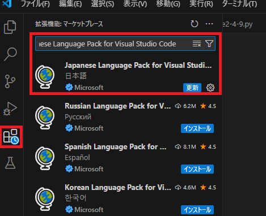This screenshot has width=266, height=216.
Task: Click the 日本語 description text
Action: pyautogui.click(x=76, y=76)
